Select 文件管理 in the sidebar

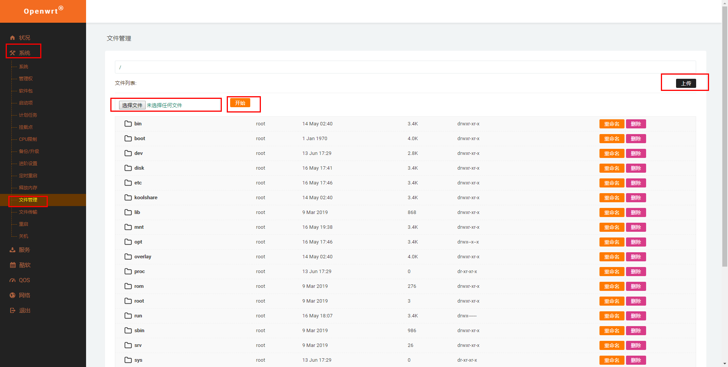(x=28, y=200)
